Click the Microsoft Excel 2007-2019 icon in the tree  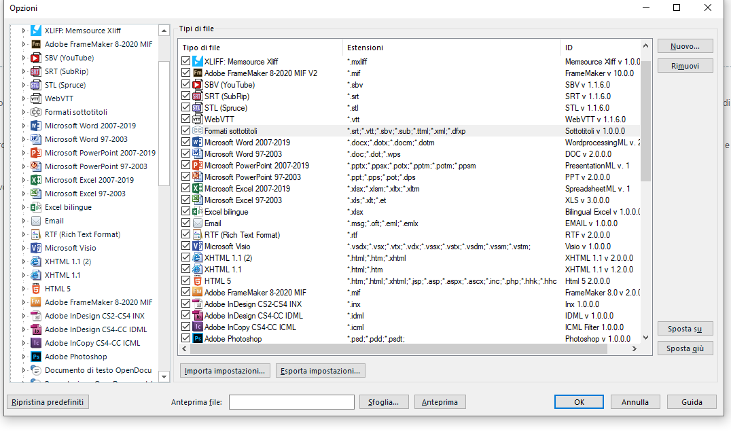point(36,180)
